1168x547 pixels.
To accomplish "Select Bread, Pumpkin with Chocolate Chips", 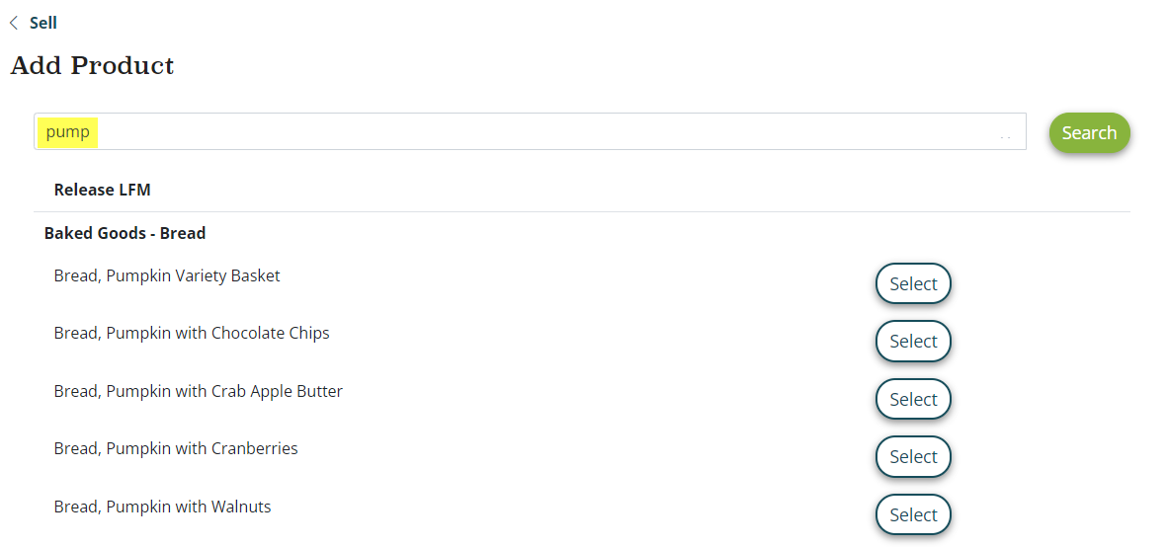I will (912, 341).
